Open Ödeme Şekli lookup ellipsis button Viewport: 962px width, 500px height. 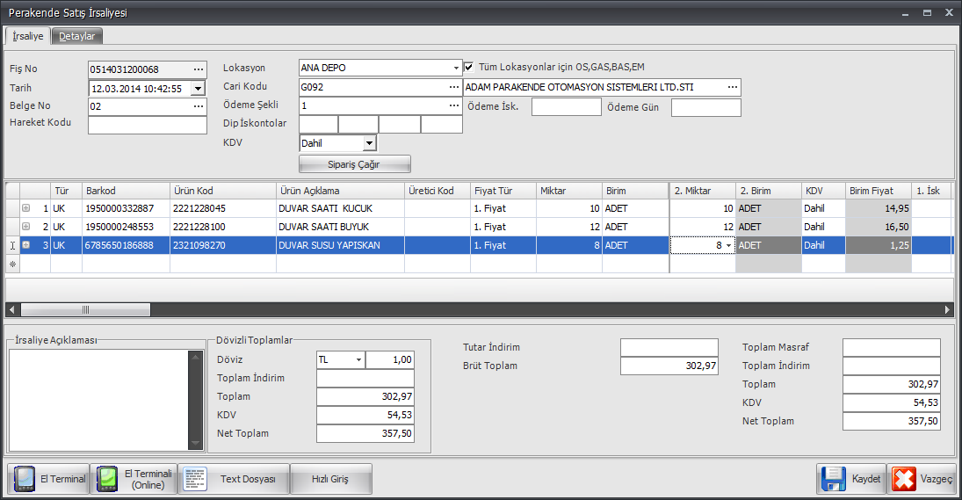(454, 105)
